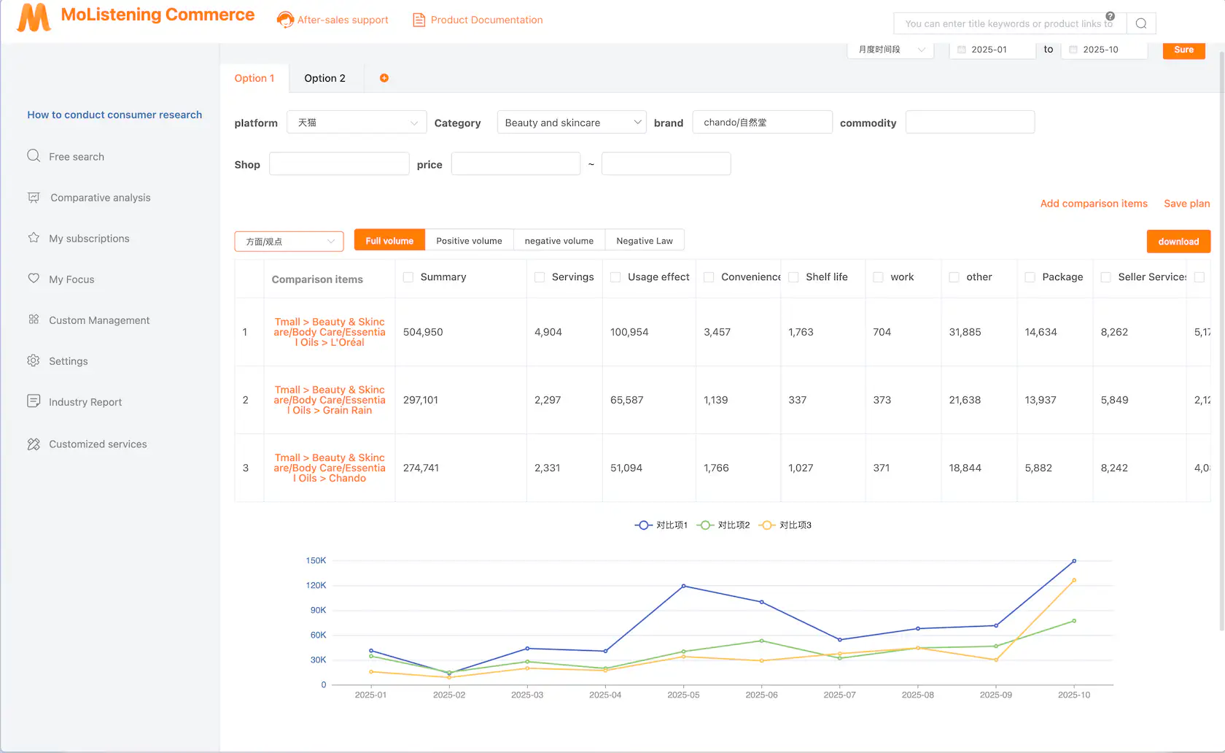Click the Sure button to apply the date range

(x=1183, y=50)
